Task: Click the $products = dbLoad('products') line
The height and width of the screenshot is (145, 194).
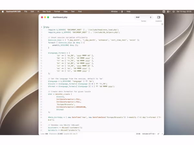Action: [64, 130]
